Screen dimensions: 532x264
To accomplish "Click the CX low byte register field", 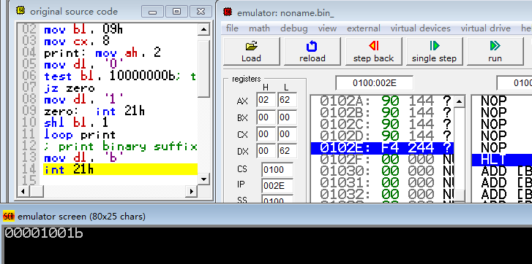I will coord(287,134).
